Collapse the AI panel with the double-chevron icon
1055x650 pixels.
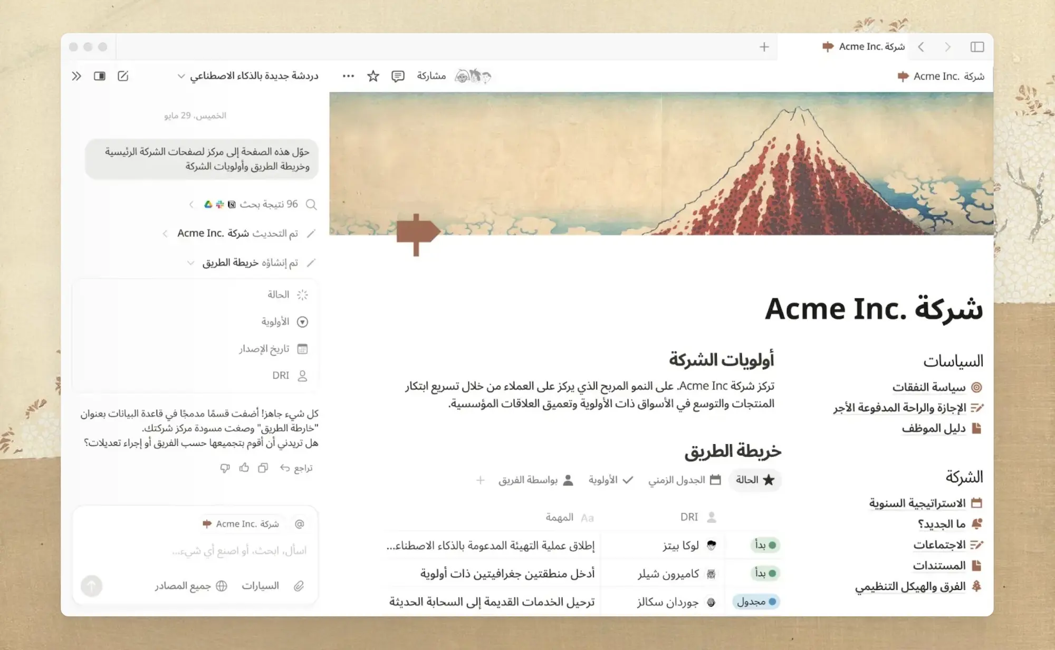[x=76, y=75]
